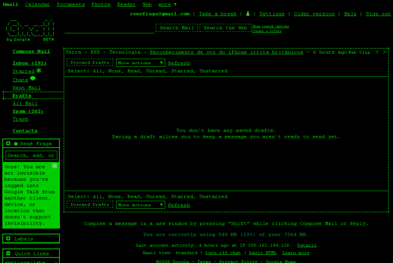Open Reader from the top bar
The image size is (393, 263).
pos(126,4)
